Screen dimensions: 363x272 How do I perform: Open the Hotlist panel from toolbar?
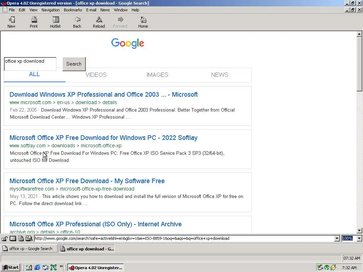click(55, 22)
